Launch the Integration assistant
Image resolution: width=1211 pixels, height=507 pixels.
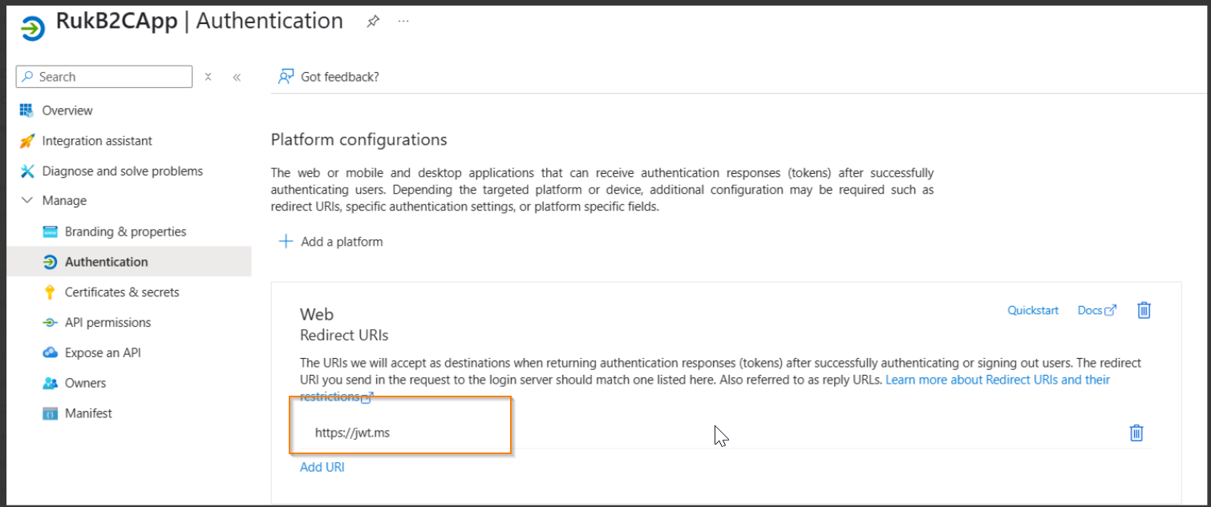[x=96, y=140]
